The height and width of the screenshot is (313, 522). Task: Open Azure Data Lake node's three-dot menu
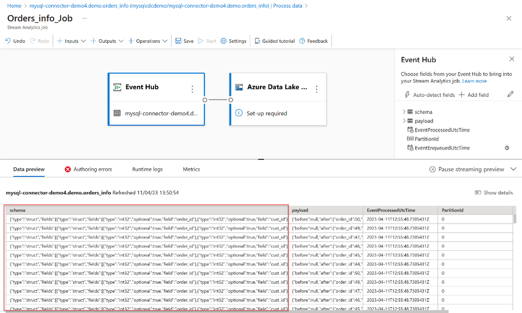(x=317, y=89)
